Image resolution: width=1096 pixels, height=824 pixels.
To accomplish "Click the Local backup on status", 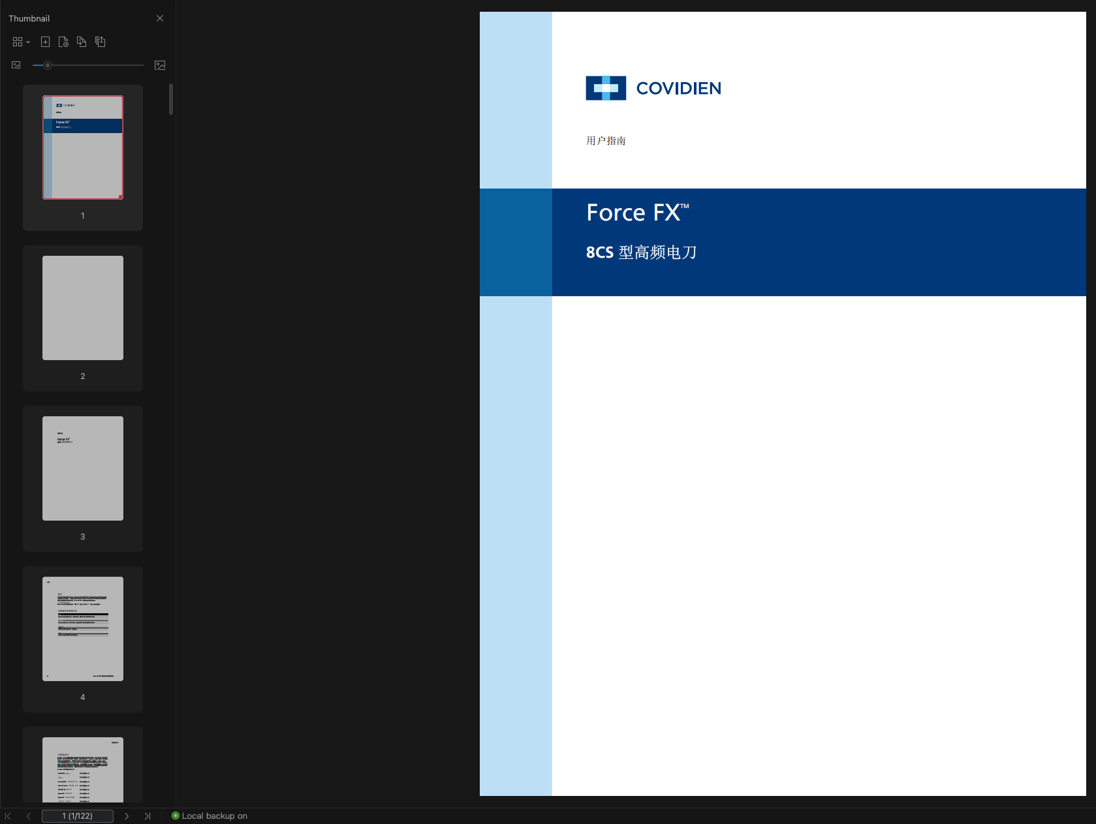I will (210, 816).
